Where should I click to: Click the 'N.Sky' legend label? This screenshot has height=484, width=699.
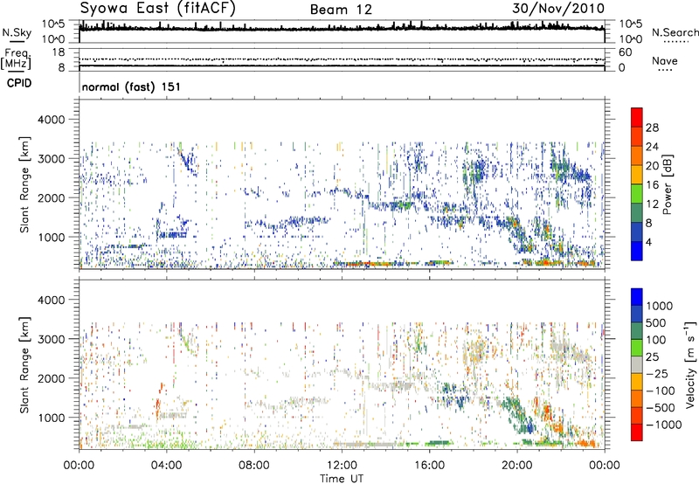(17, 32)
